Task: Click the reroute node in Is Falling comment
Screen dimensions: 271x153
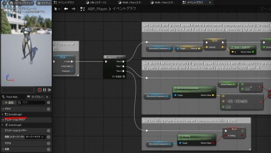Action: coord(147,130)
